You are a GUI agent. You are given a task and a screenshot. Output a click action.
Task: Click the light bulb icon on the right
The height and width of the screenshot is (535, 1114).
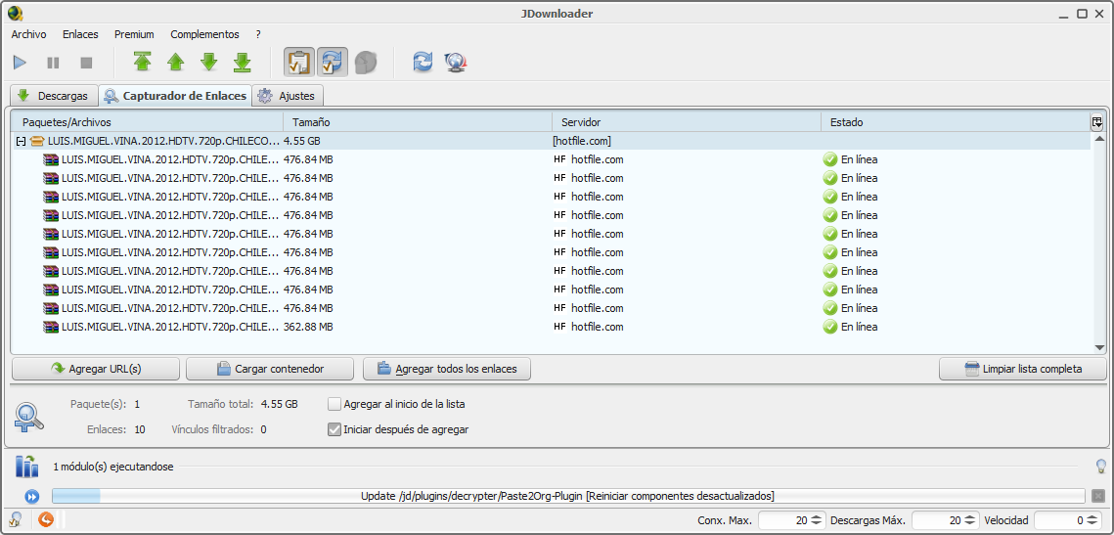point(1100,467)
